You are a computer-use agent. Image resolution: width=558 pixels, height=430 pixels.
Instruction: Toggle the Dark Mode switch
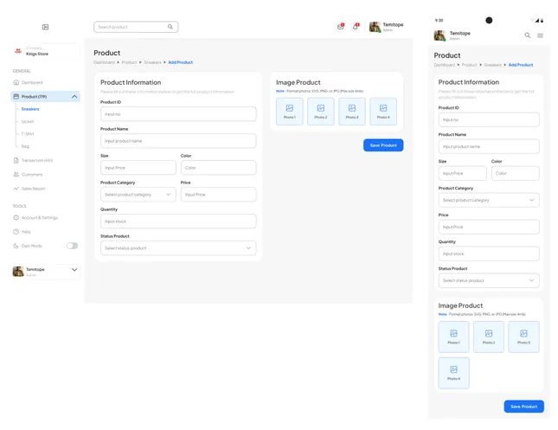pos(72,246)
